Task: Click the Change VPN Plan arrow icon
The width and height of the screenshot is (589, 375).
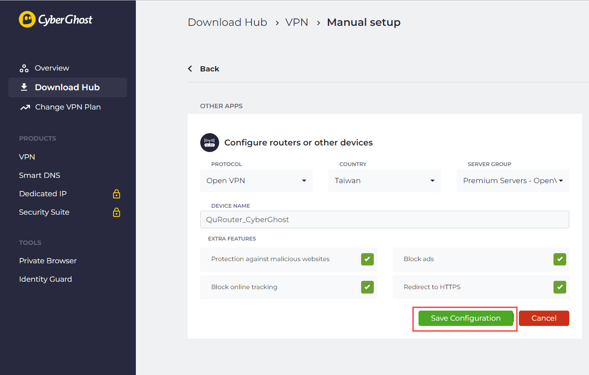Action: [25, 107]
